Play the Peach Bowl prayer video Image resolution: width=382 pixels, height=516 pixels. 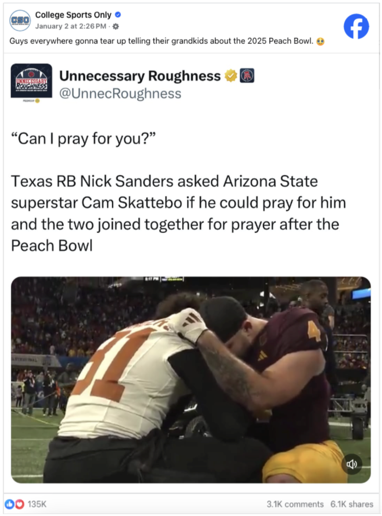[x=191, y=380]
